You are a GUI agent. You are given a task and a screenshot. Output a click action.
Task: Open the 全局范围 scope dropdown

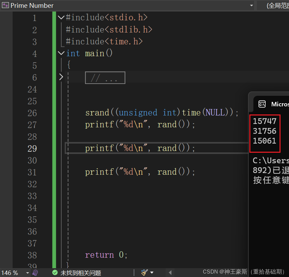tap(273, 5)
